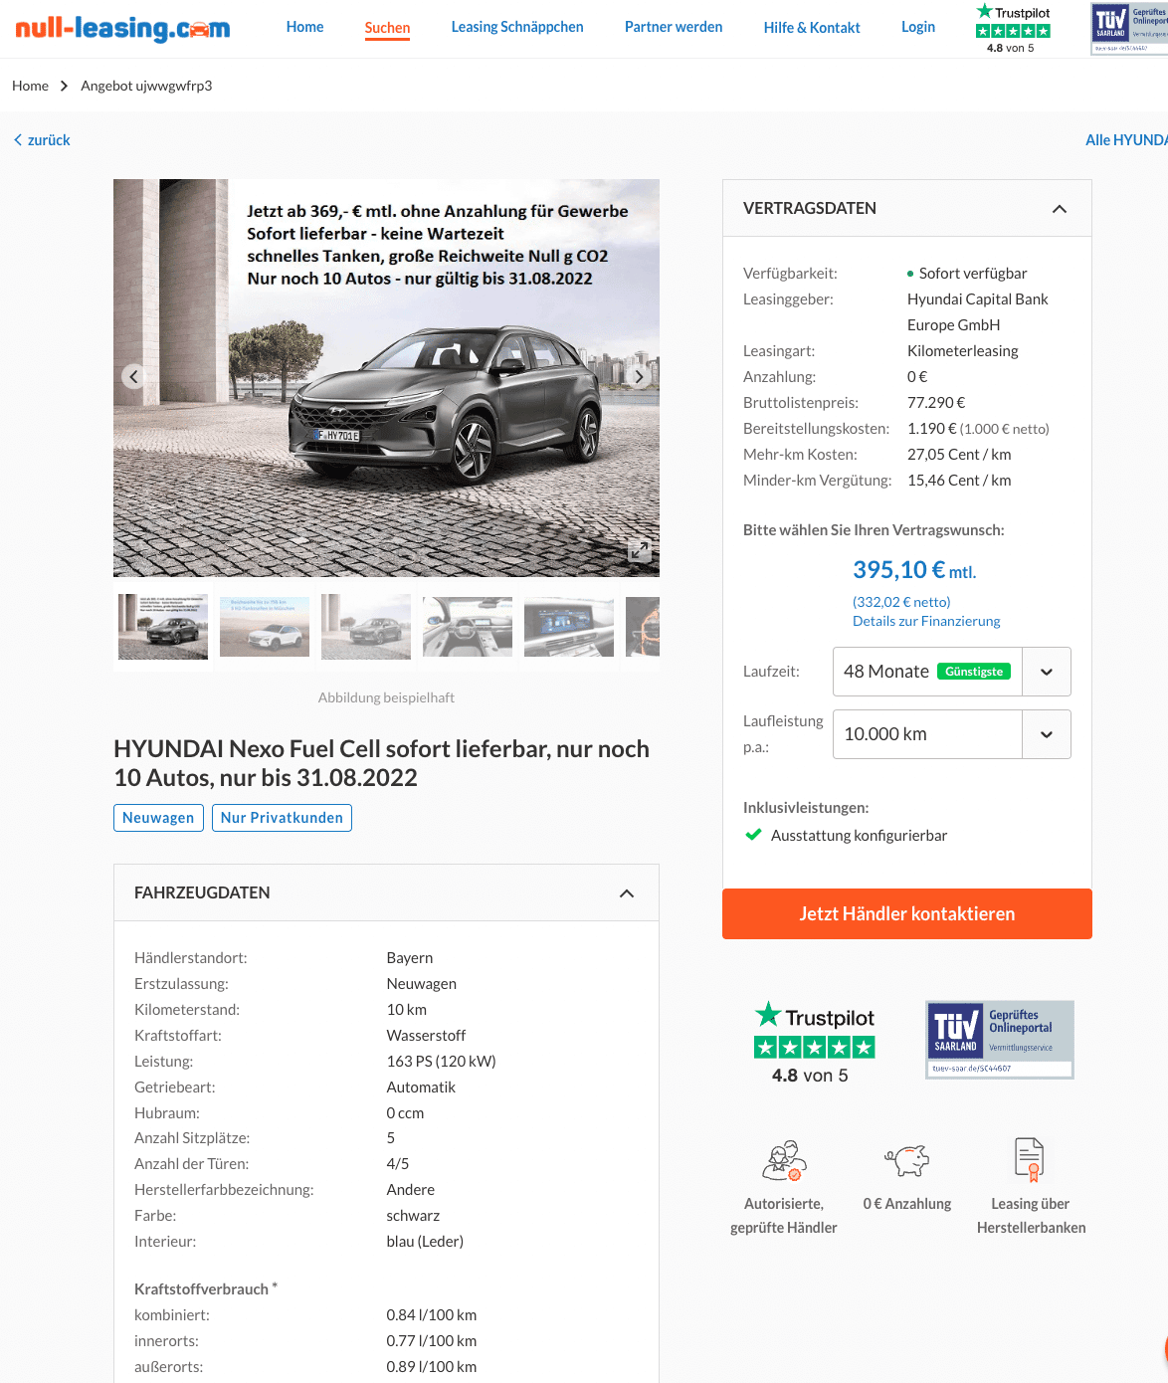The width and height of the screenshot is (1168, 1383).
Task: Click the Günstigste badge in Laufzeit
Action: click(x=974, y=672)
